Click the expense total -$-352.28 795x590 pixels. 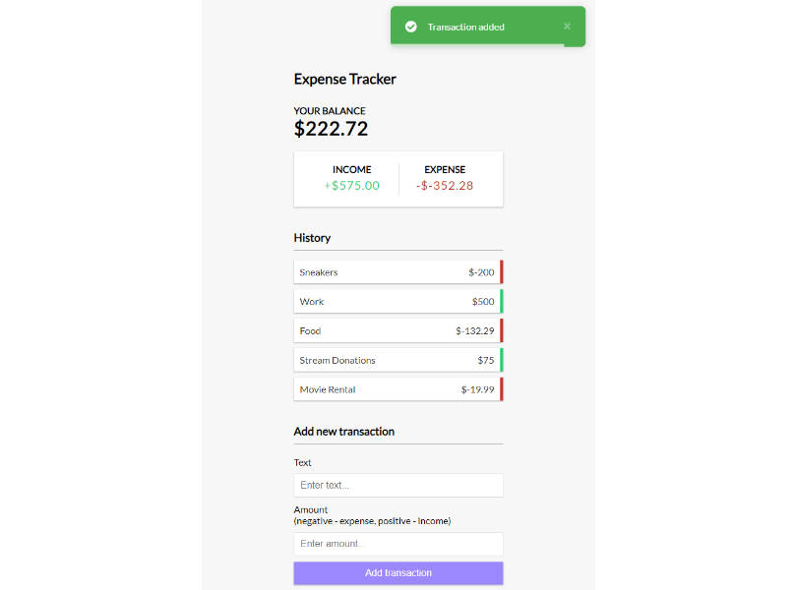click(445, 186)
